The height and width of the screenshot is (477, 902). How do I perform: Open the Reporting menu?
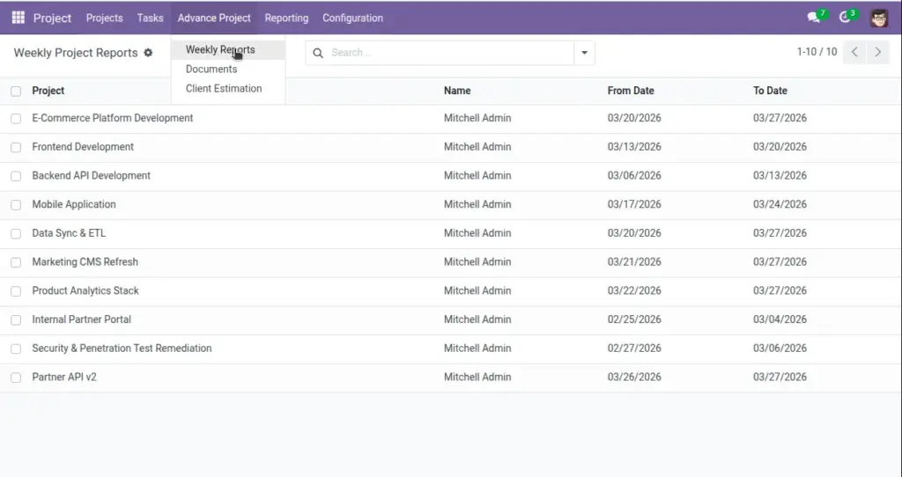286,18
